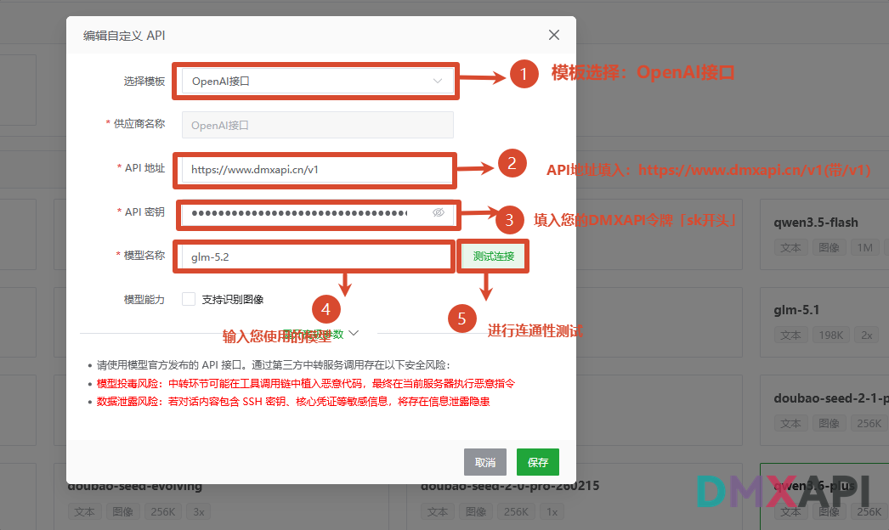Click the disabled 供应商名称 field
Image resolution: width=889 pixels, height=530 pixels.
click(318, 125)
